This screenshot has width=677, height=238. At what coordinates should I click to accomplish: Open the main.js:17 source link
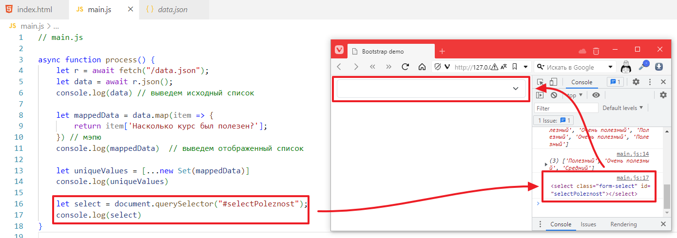(x=632, y=178)
